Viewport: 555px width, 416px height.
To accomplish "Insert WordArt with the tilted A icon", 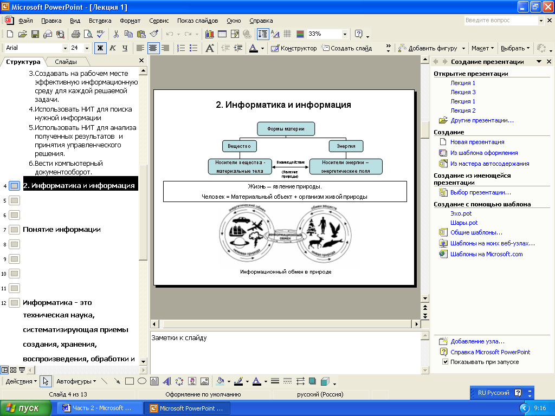I will pos(167,381).
